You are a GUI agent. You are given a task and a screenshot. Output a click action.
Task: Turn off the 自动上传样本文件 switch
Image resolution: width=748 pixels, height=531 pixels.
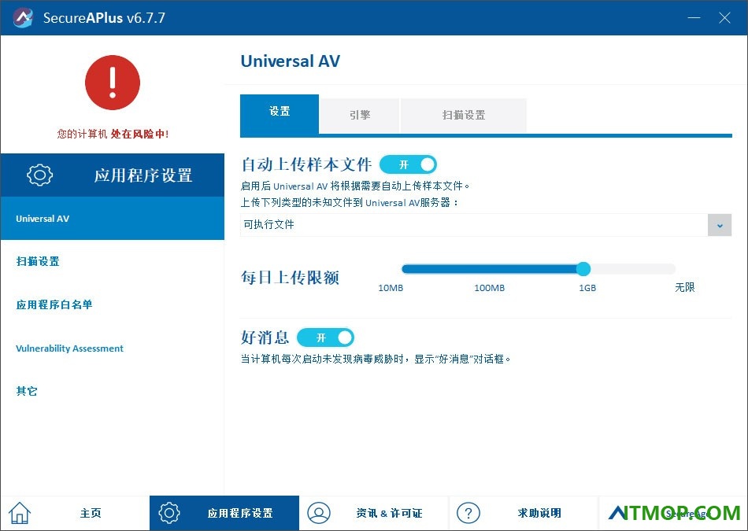409,164
